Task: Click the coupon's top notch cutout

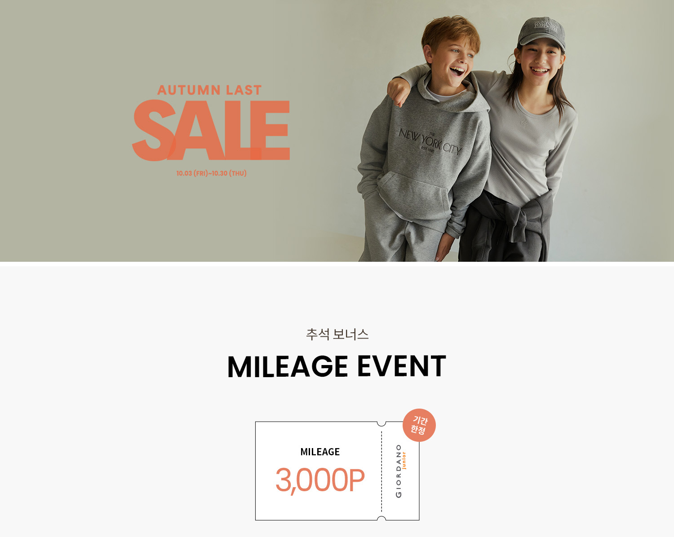Action: [x=381, y=423]
